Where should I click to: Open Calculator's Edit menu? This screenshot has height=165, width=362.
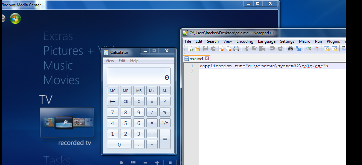(122, 61)
